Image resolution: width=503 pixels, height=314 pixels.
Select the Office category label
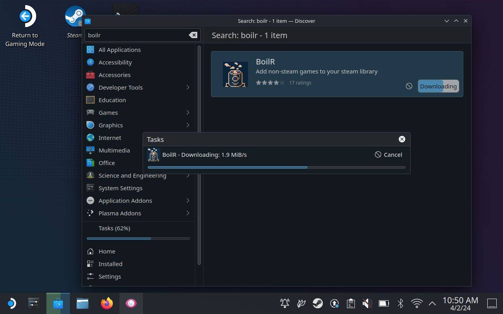(106, 163)
